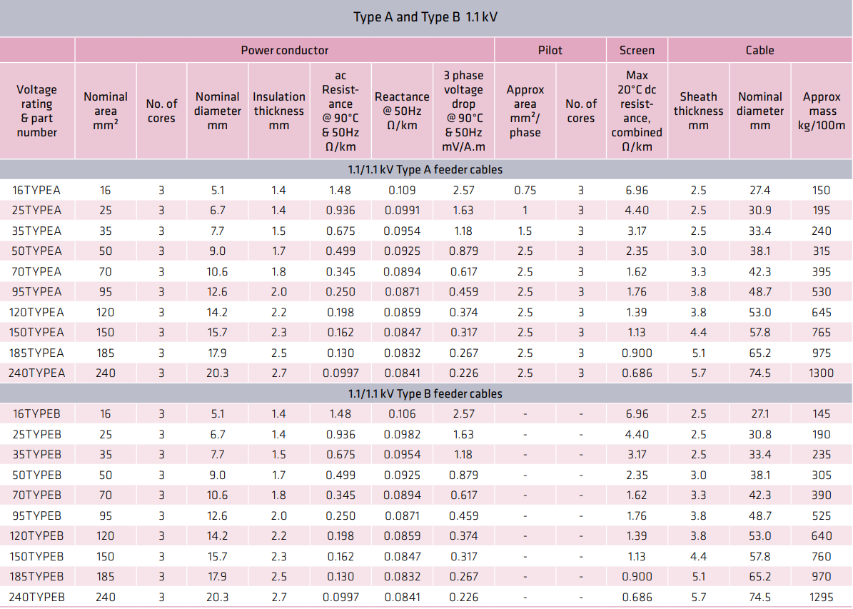Click the title 'Type A and Type B 1.1 kV'
The image size is (853, 609).
(425, 17)
